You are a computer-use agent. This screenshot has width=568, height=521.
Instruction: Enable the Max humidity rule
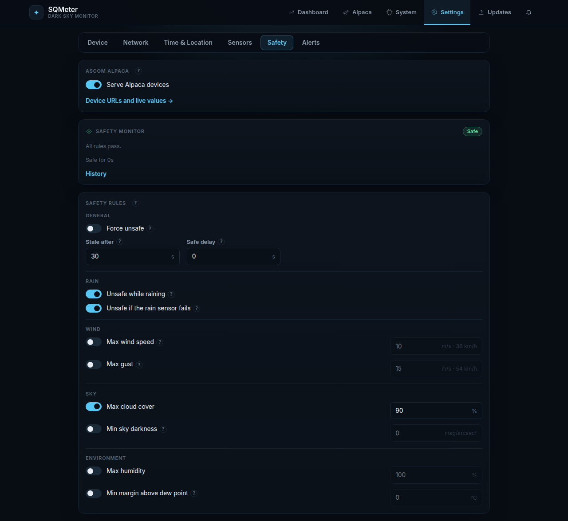(94, 471)
